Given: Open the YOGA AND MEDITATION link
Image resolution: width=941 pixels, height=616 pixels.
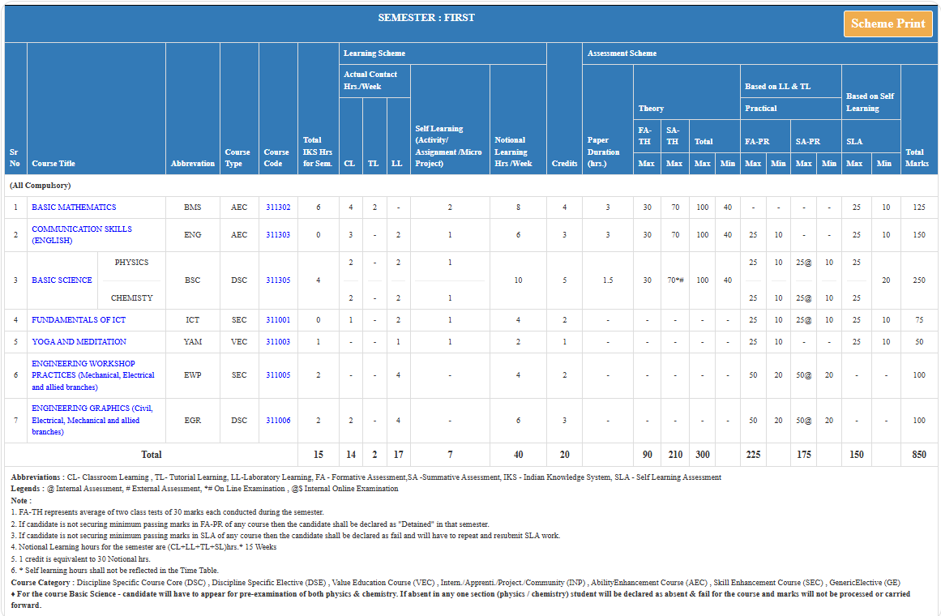Looking at the screenshot, I should coord(79,342).
